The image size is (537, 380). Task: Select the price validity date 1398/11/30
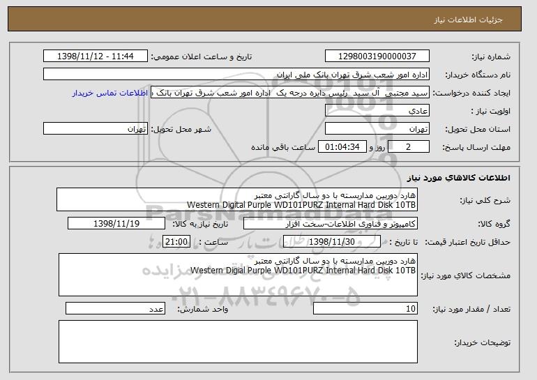pyautogui.click(x=332, y=242)
